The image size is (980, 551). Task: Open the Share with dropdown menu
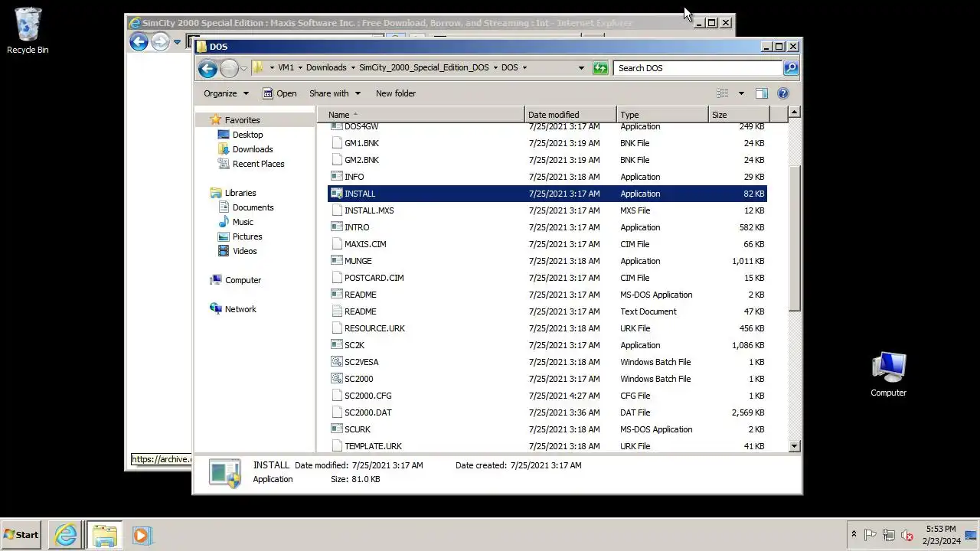pos(335,93)
